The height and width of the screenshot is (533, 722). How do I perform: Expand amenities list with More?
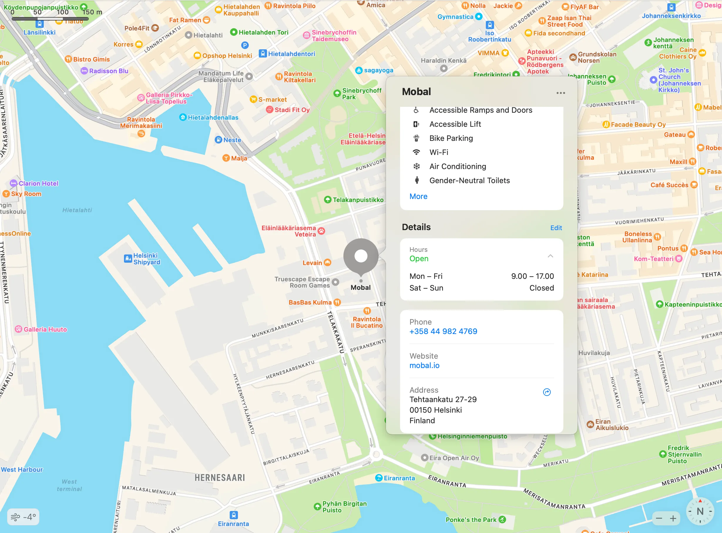[418, 196]
